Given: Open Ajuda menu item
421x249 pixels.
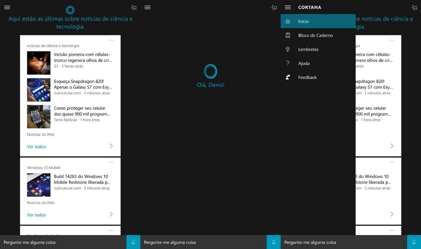Looking at the screenshot, I should point(318,63).
